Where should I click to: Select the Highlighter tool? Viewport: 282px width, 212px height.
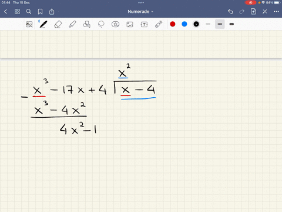click(72, 24)
